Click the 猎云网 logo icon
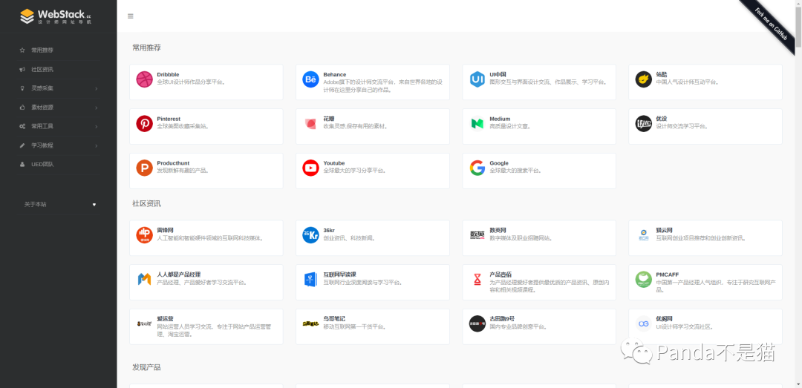The image size is (802, 388). click(x=643, y=235)
